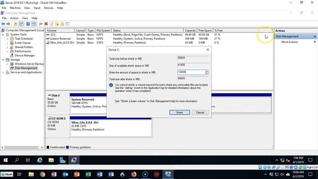Open Task Scheduler in the tree
Screen dimensions: 318x179
pos(24,39)
